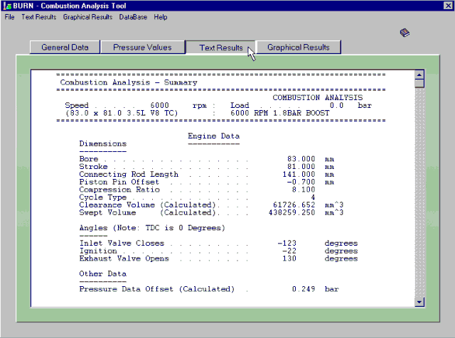Open the Help menu
The width and height of the screenshot is (455, 338).
[161, 17]
